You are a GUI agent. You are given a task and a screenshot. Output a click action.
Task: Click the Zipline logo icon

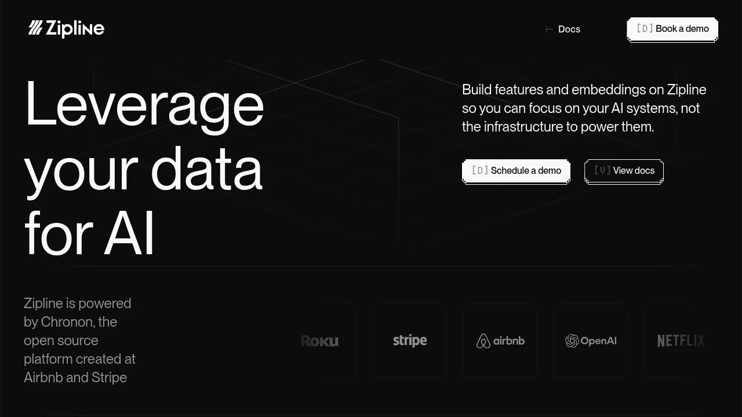[36, 28]
